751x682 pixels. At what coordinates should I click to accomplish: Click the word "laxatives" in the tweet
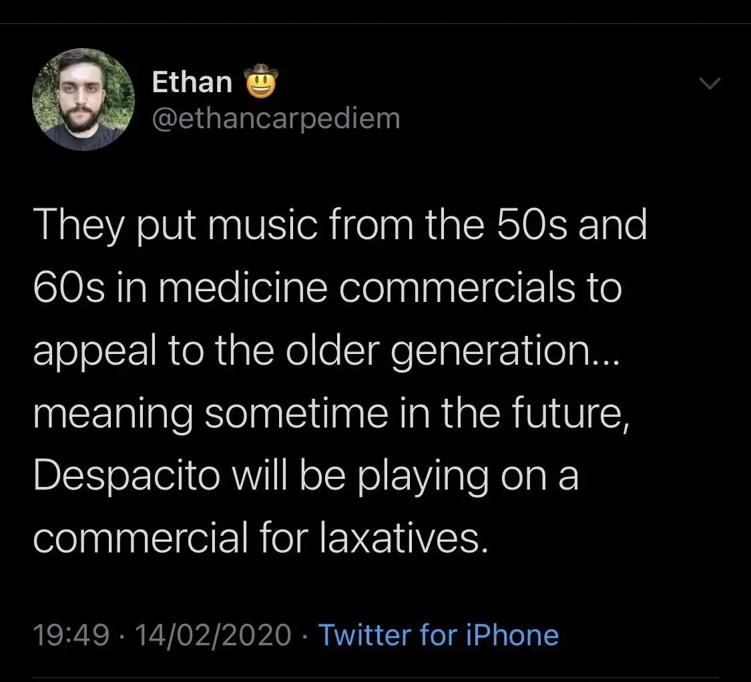(399, 540)
